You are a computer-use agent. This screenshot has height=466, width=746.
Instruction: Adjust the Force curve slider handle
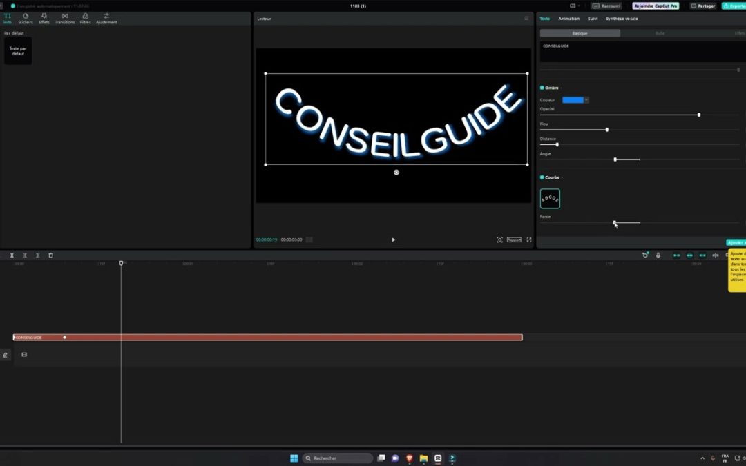pos(615,222)
